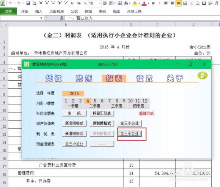Select month 5 in month row
Image resolution: width=220 pixels, height=187 pixels.
[95, 101]
